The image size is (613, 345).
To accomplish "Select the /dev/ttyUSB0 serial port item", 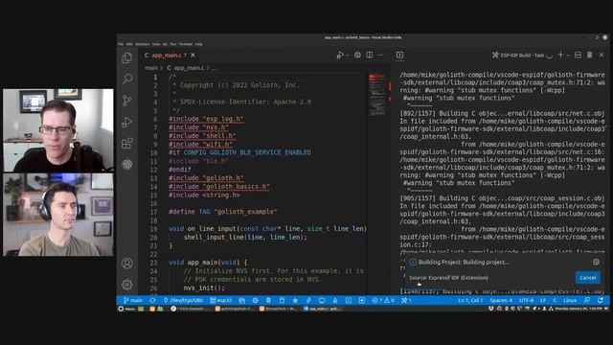I will pos(183,300).
